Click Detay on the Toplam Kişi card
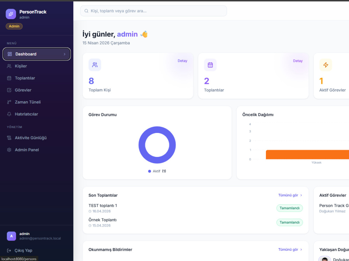This screenshot has width=349, height=261. point(182,61)
